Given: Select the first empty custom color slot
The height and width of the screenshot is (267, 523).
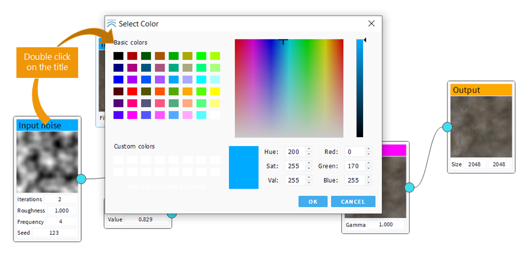Looking at the screenshot, I should 119,160.
